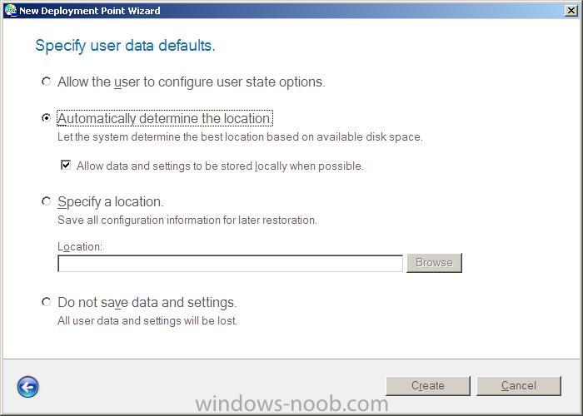Open the Browse folder dialog button

tap(434, 263)
